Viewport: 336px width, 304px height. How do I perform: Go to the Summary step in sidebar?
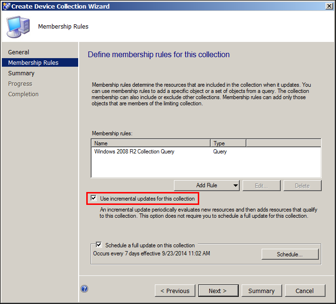(x=21, y=73)
